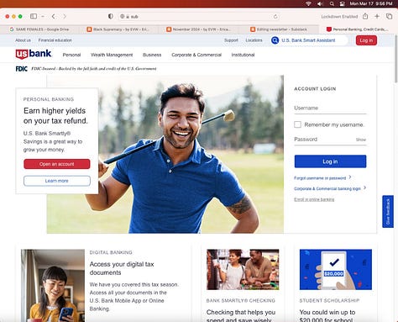Open the Financial education link
Viewport: 398px width, 322px height.
[55, 40]
